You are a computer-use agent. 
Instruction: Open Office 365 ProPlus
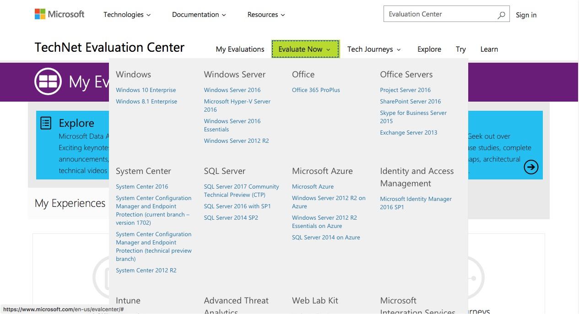pos(316,90)
